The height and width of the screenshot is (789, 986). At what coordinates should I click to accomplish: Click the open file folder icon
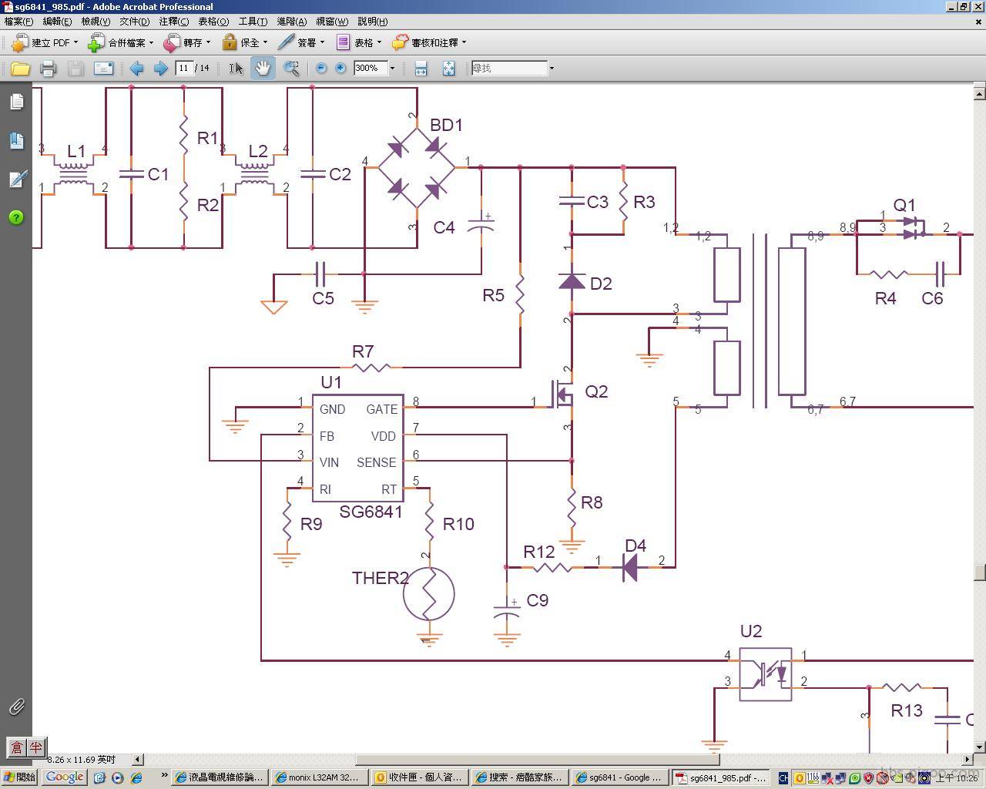(x=20, y=69)
